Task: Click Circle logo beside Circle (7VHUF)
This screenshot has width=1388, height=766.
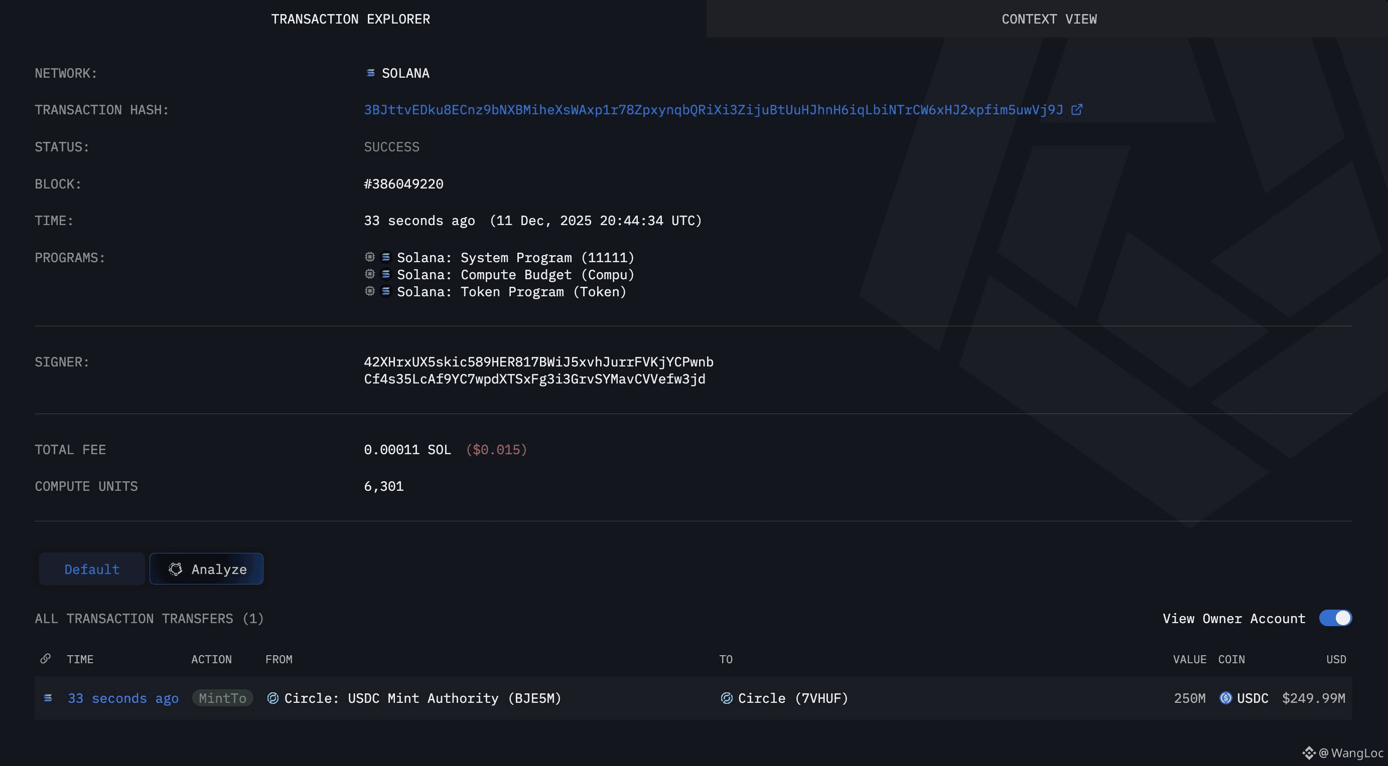Action: (726, 698)
